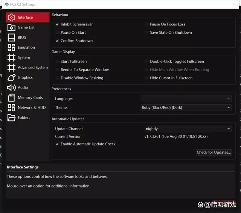Click the Folders open-folder icon
The width and height of the screenshot is (241, 213).
[11, 118]
